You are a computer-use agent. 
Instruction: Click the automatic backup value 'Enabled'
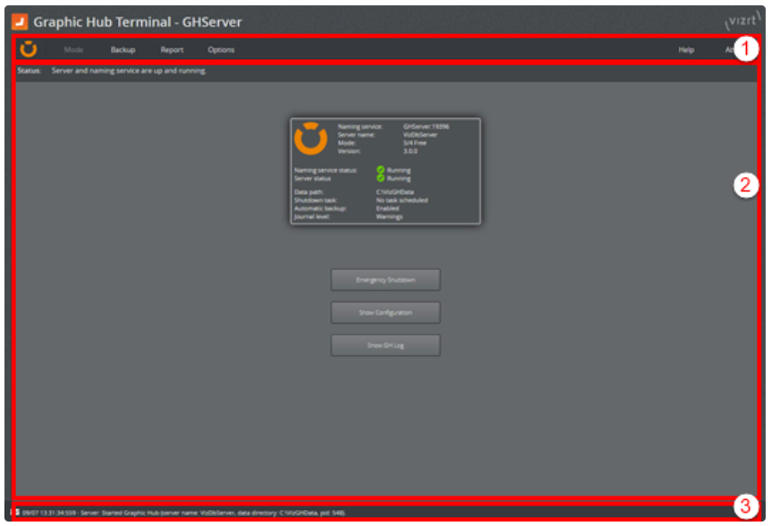tap(387, 208)
